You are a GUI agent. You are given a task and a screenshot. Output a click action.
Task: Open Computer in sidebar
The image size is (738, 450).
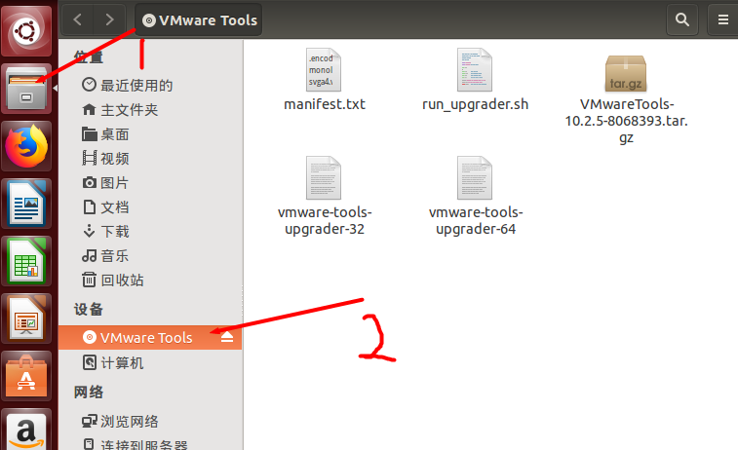tap(150, 362)
